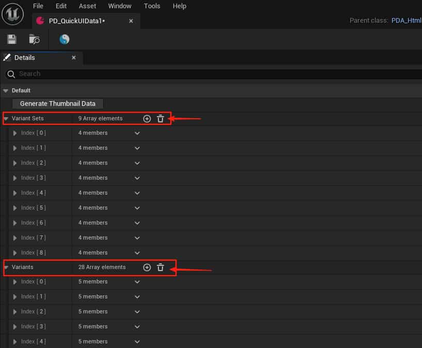Add element to Variant Sets array

[147, 119]
